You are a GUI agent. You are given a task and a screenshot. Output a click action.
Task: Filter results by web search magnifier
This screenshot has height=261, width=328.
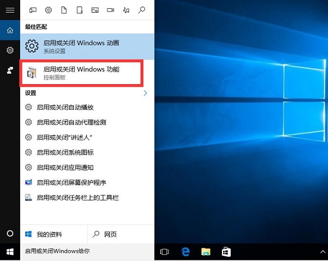pyautogui.click(x=142, y=10)
